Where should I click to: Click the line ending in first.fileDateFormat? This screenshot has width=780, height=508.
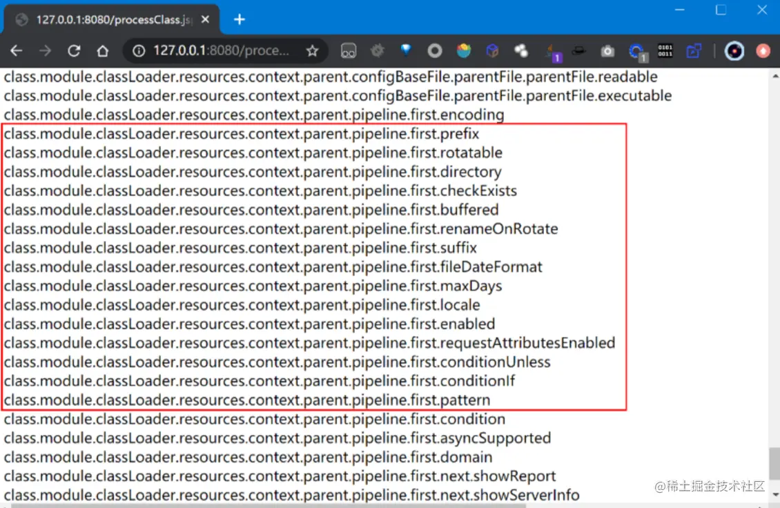coord(273,266)
